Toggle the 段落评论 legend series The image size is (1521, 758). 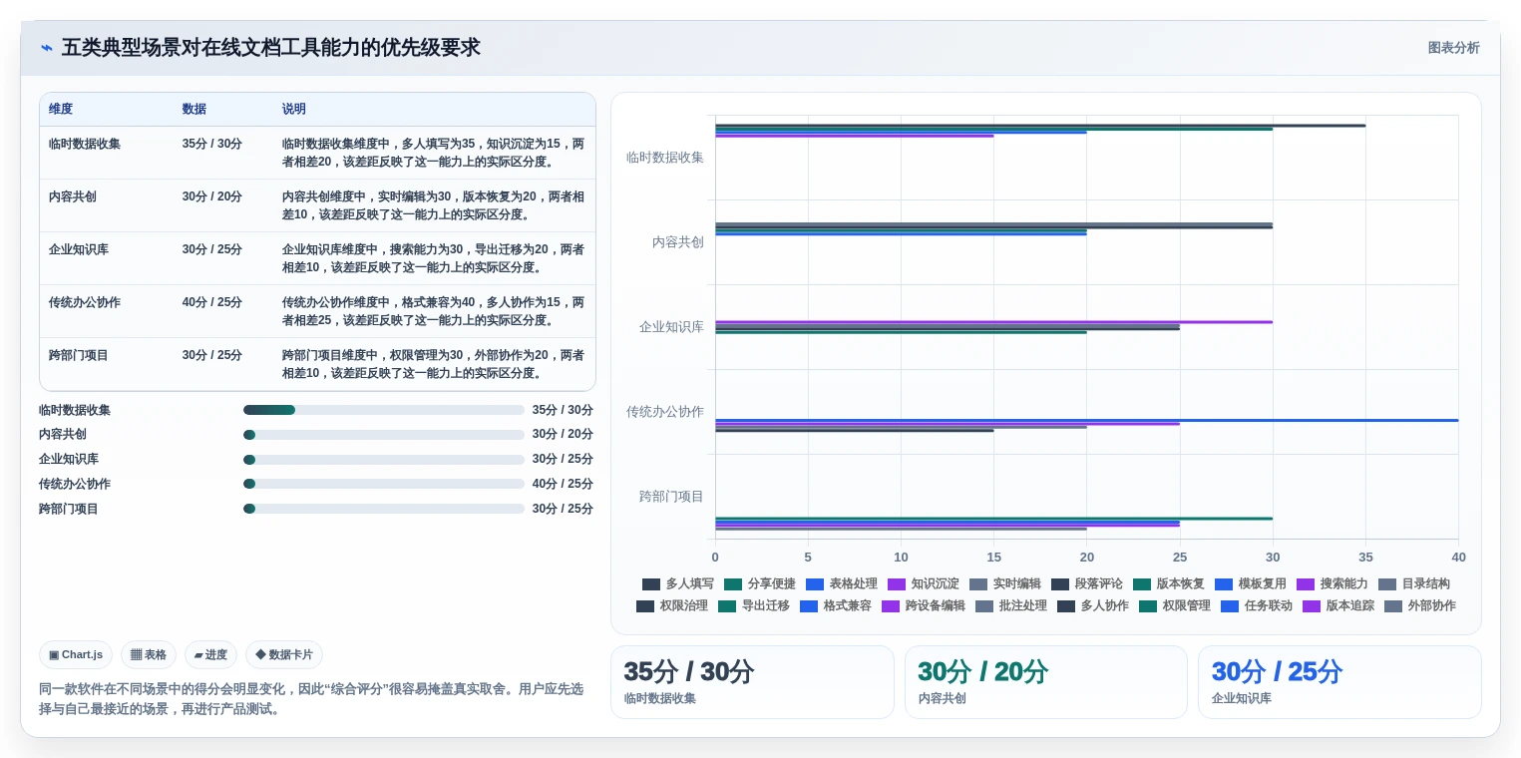click(x=1086, y=583)
